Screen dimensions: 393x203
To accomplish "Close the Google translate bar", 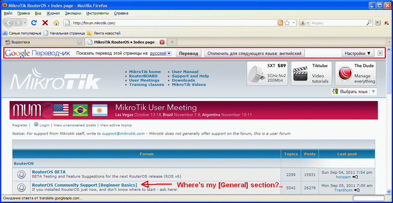I will (380, 53).
